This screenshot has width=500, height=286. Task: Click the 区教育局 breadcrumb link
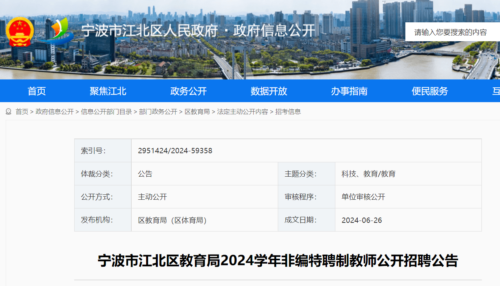(197, 112)
